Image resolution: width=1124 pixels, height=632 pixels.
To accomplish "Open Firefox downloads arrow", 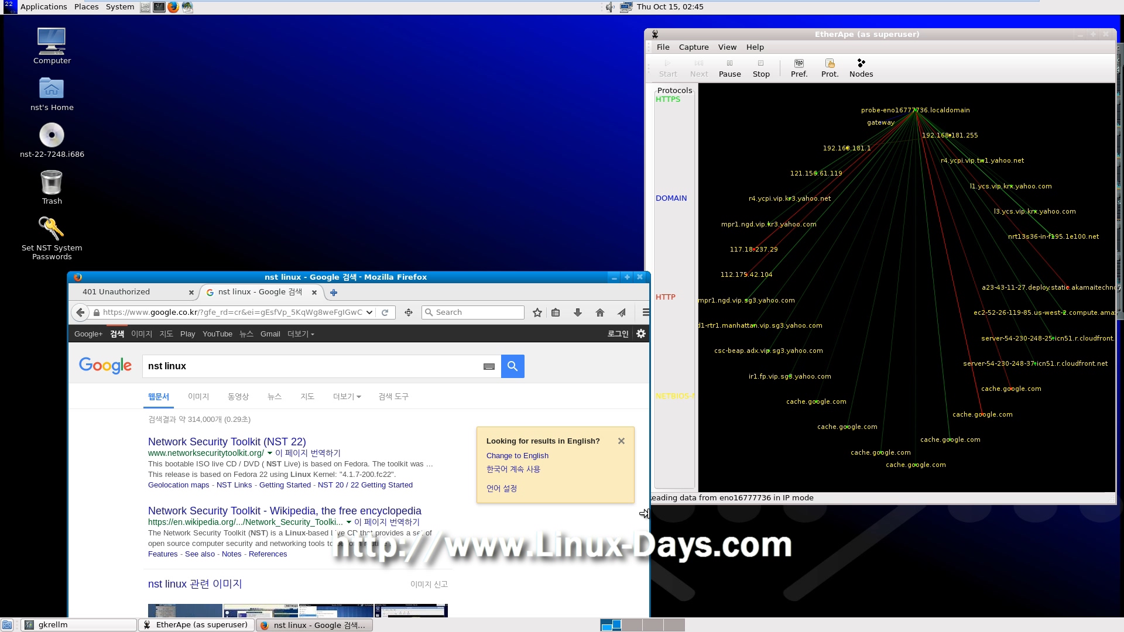I will point(577,312).
